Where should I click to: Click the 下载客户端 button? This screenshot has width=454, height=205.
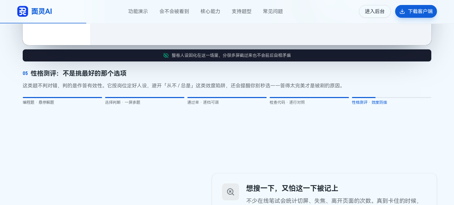pyautogui.click(x=416, y=11)
